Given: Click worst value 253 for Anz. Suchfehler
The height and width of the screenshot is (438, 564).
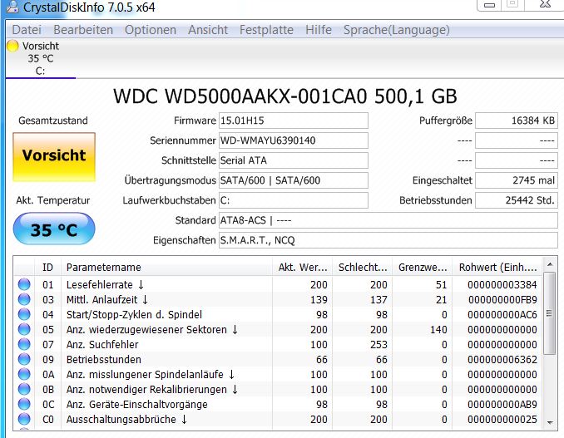Looking at the screenshot, I should [x=378, y=345].
